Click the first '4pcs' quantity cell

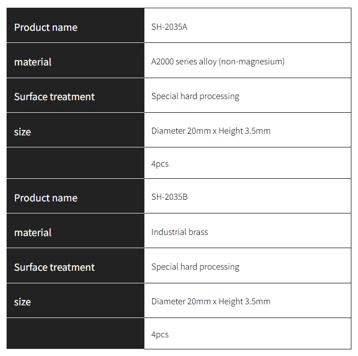(x=248, y=163)
